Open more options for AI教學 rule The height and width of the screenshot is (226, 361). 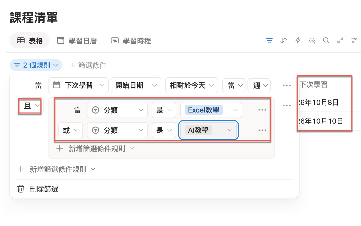[x=262, y=130]
